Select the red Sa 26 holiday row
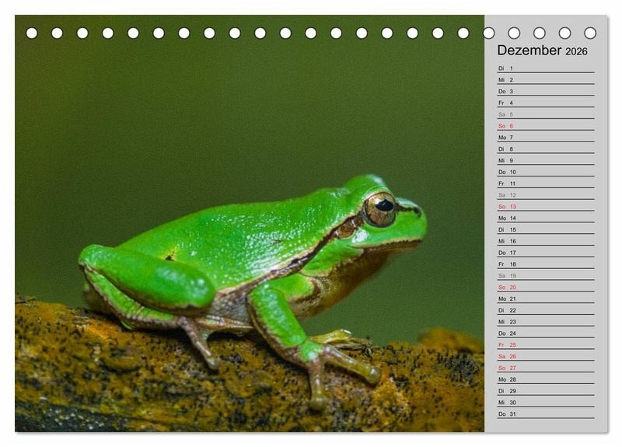 [545, 356]
